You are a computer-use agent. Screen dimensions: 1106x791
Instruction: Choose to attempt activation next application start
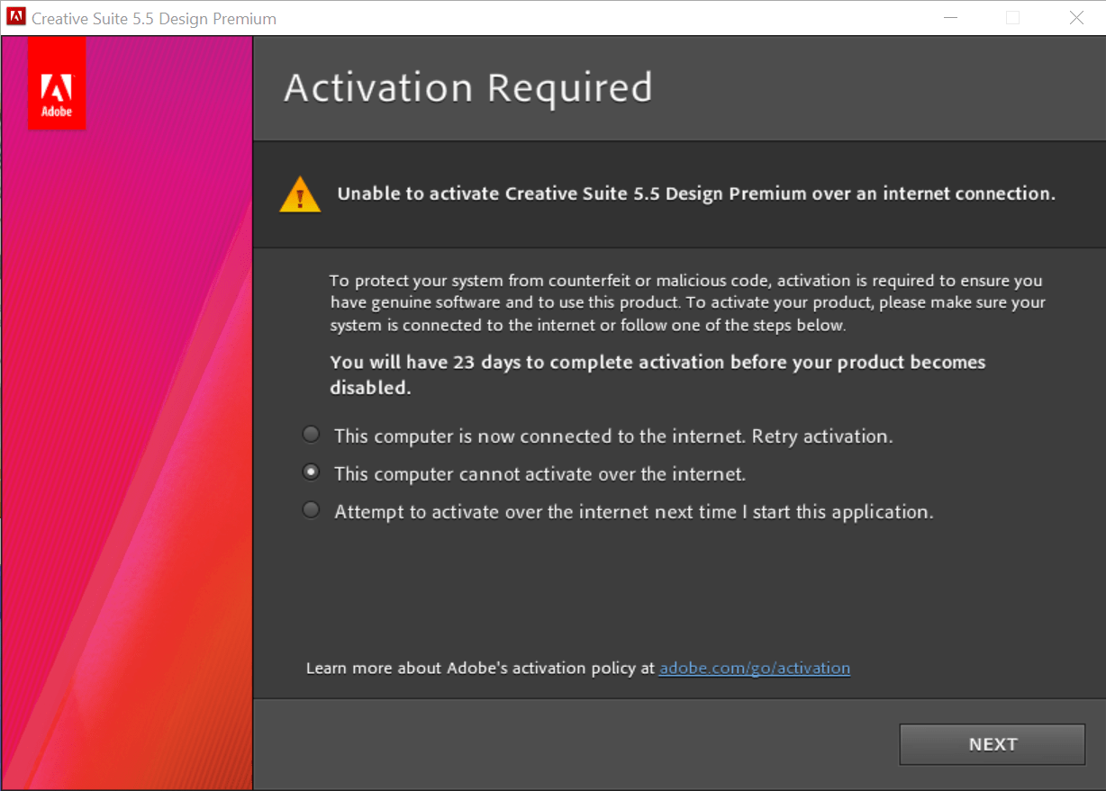point(311,509)
